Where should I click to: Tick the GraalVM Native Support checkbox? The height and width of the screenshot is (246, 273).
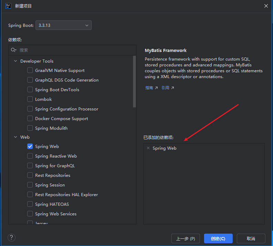[x=30, y=71]
